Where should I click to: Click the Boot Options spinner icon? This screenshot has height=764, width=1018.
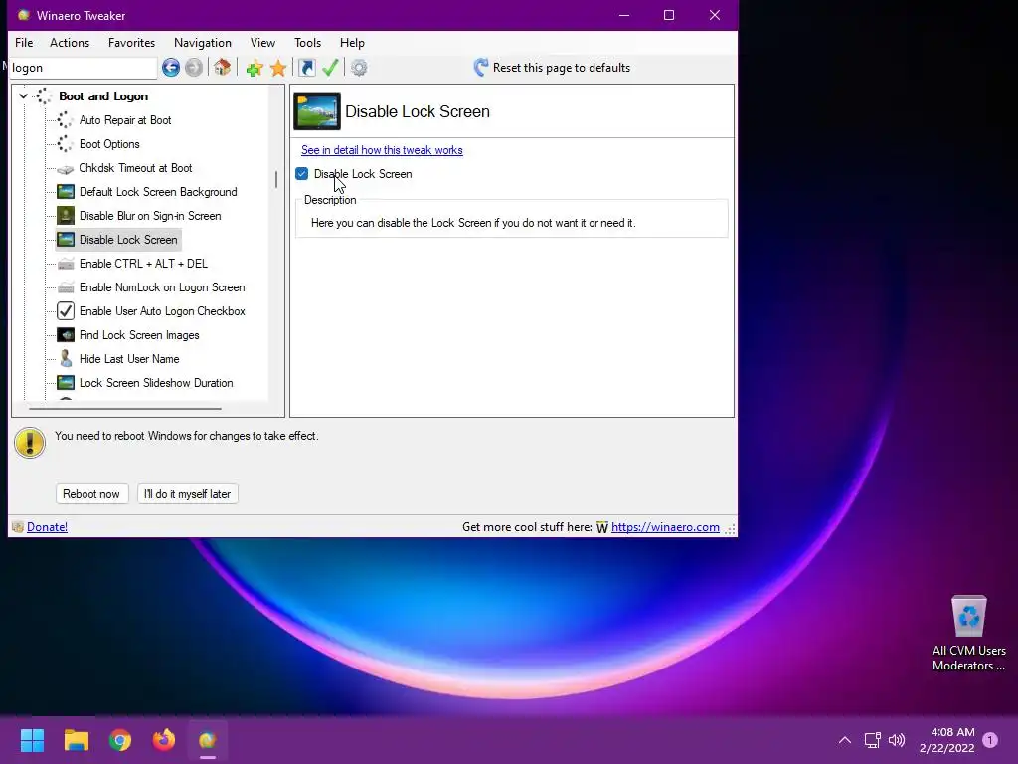point(65,144)
